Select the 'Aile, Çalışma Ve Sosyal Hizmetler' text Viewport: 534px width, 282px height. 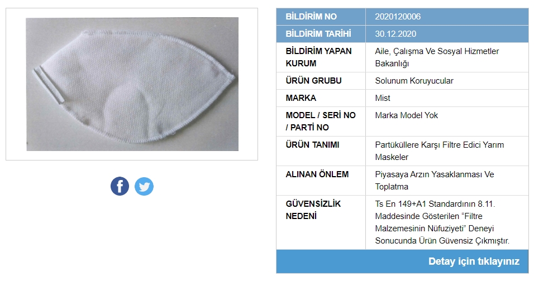pos(437,51)
